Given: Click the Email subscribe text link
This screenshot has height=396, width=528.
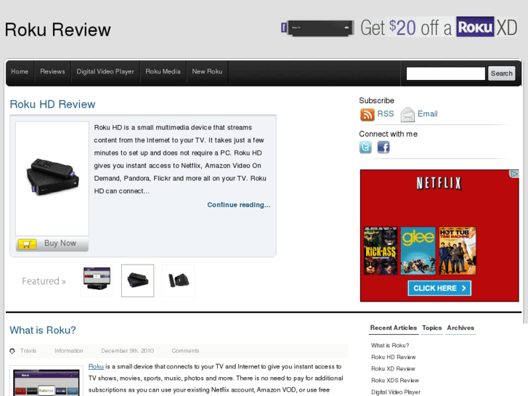Looking at the screenshot, I should (x=427, y=114).
